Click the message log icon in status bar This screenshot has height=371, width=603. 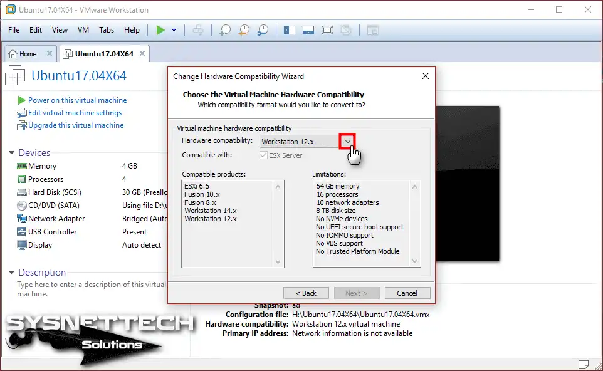tap(584, 364)
